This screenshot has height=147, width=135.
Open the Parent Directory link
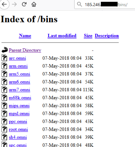click(x=25, y=50)
